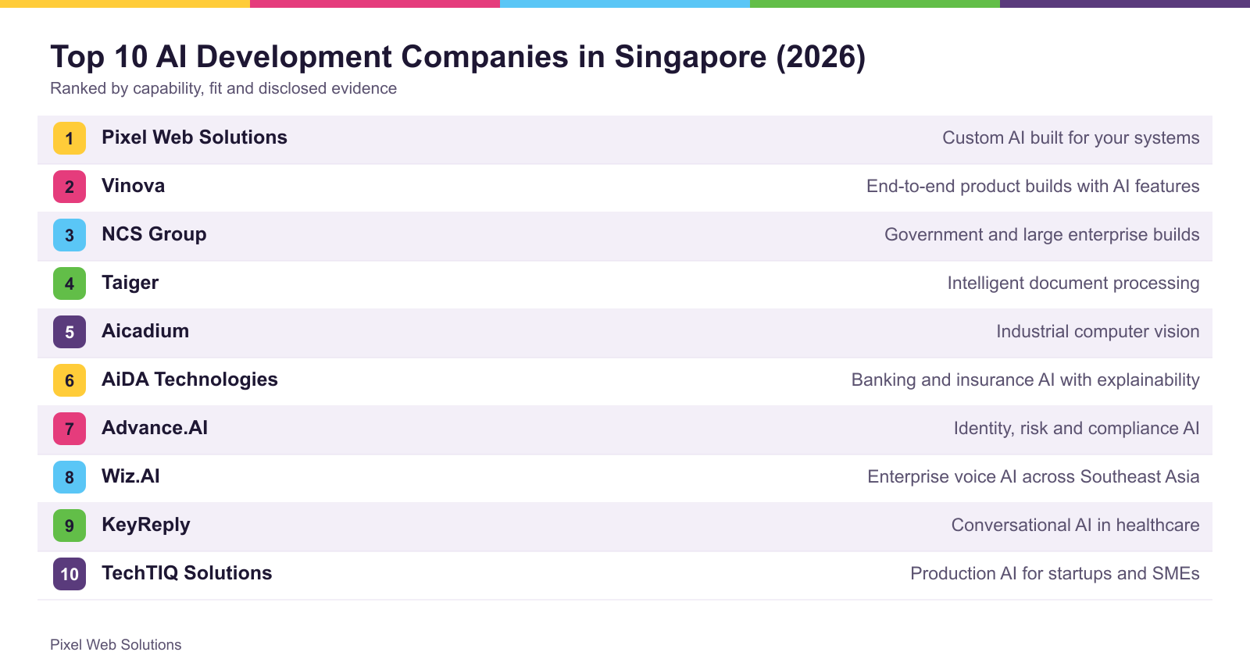Image resolution: width=1250 pixels, height=670 pixels.
Task: Click the "Aicadium" company name
Action: pos(145,331)
